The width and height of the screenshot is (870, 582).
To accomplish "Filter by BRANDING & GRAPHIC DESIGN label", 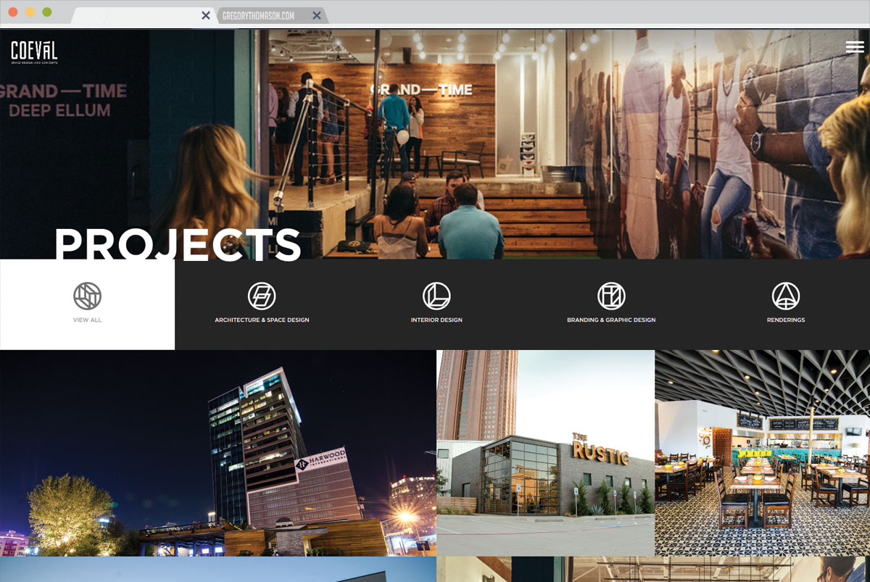I will [611, 320].
